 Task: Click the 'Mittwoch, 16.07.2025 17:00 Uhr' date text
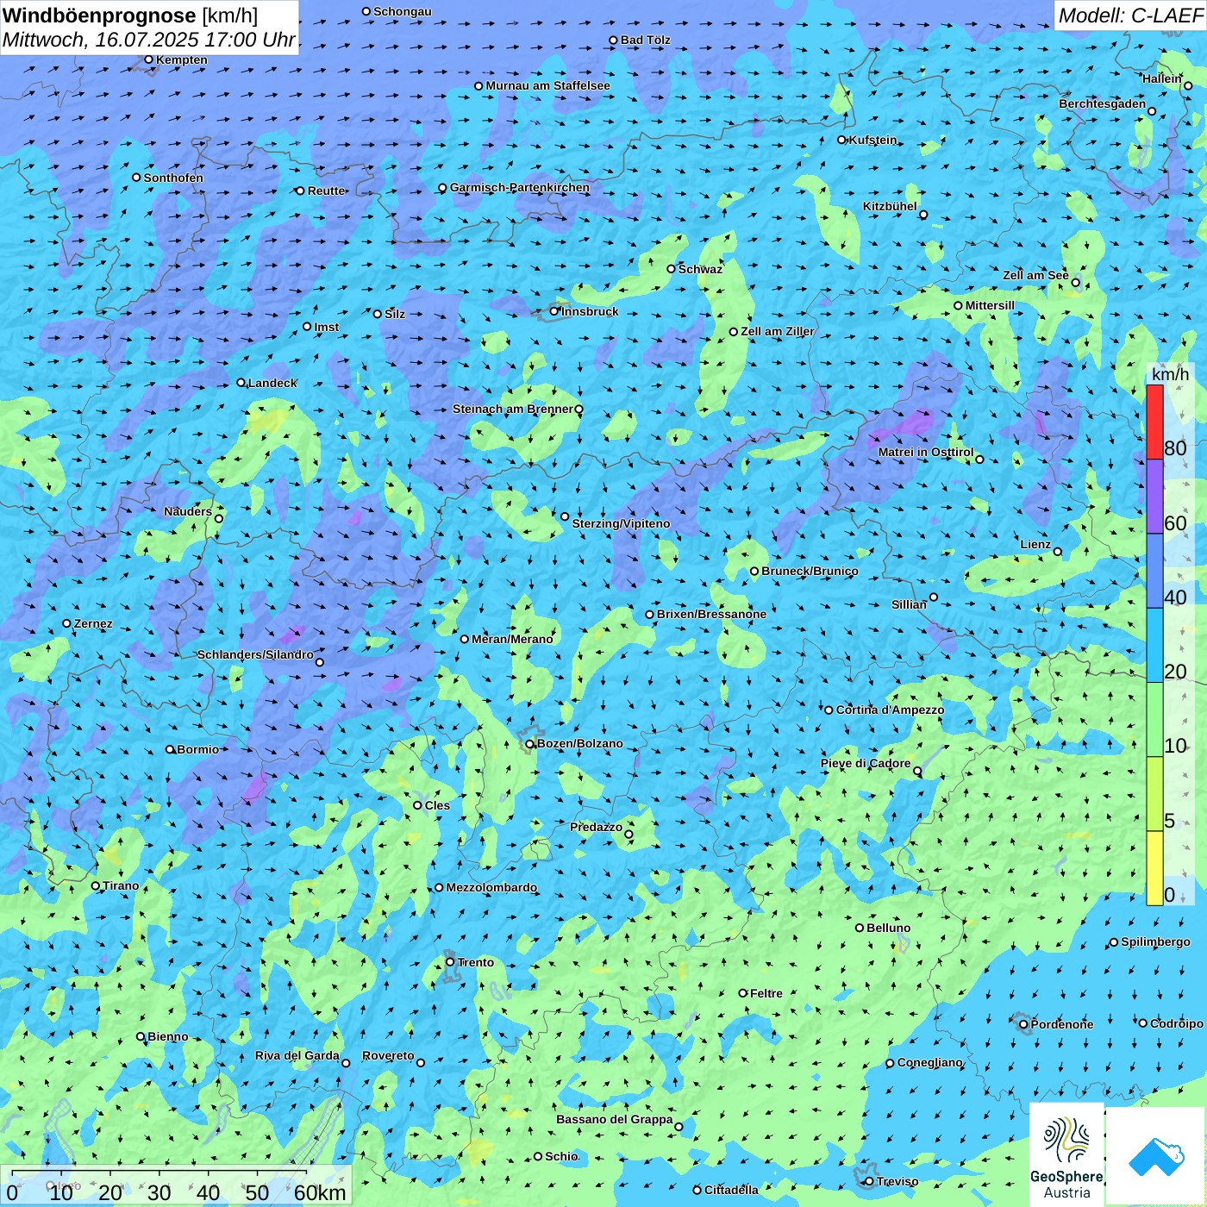(148, 40)
